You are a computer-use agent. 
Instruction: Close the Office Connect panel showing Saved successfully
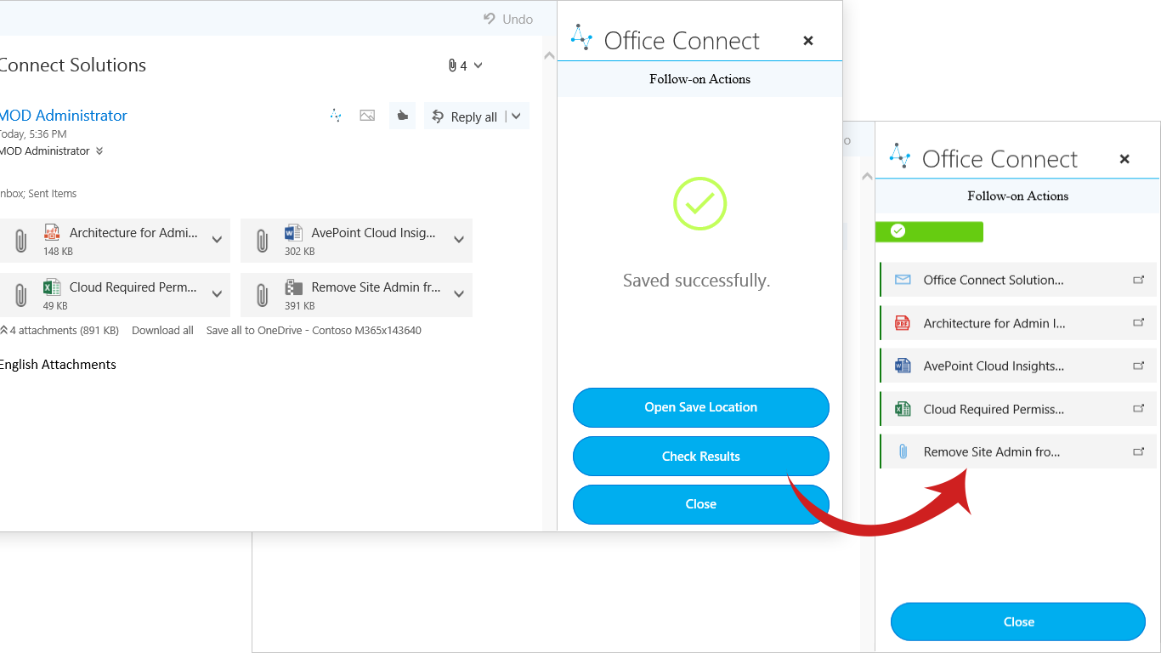coord(808,41)
